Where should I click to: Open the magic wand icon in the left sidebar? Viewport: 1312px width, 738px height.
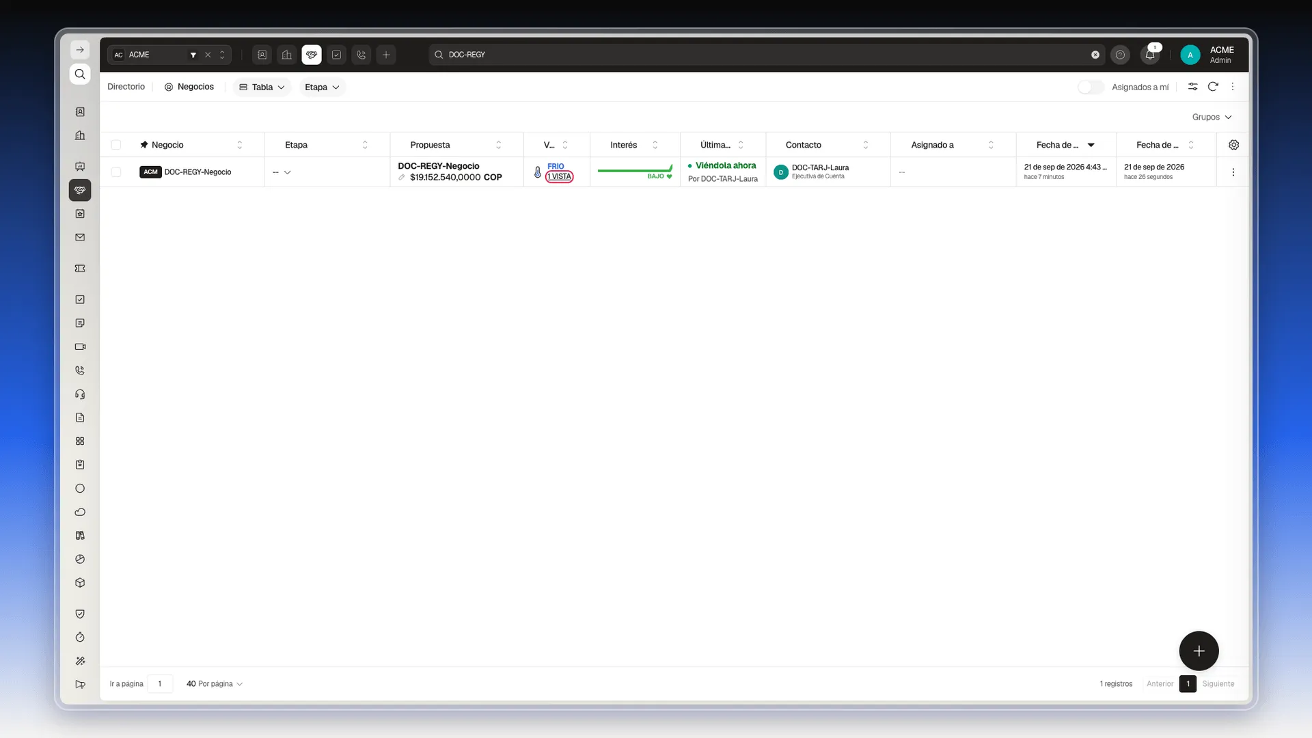tap(80, 661)
